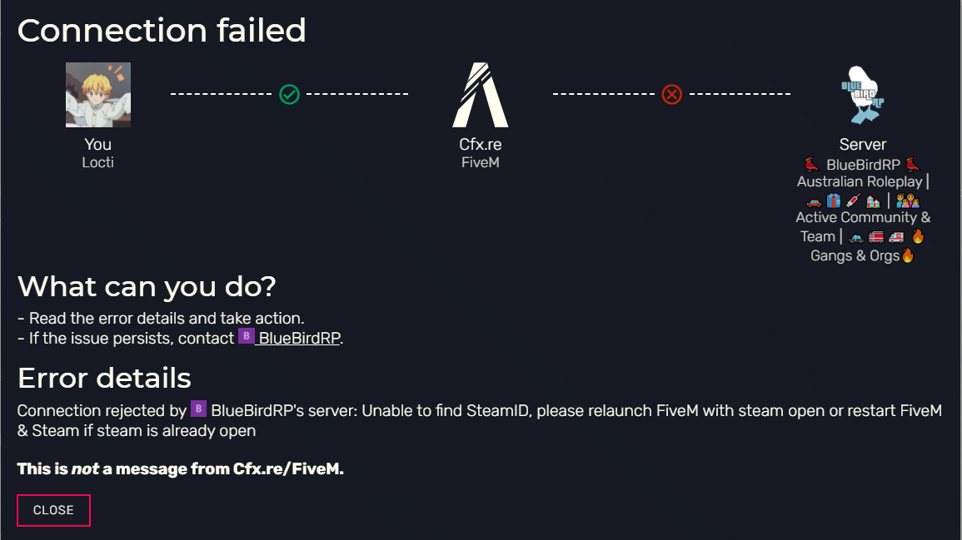Screen dimensions: 962x540
Task: Click the BlueBirdRP server logo image
Action: (863, 95)
